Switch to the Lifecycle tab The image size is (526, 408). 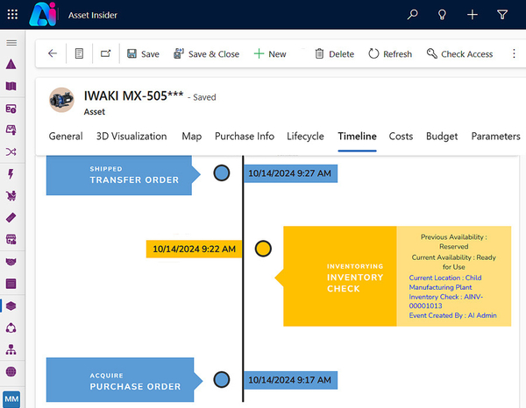[x=305, y=137]
